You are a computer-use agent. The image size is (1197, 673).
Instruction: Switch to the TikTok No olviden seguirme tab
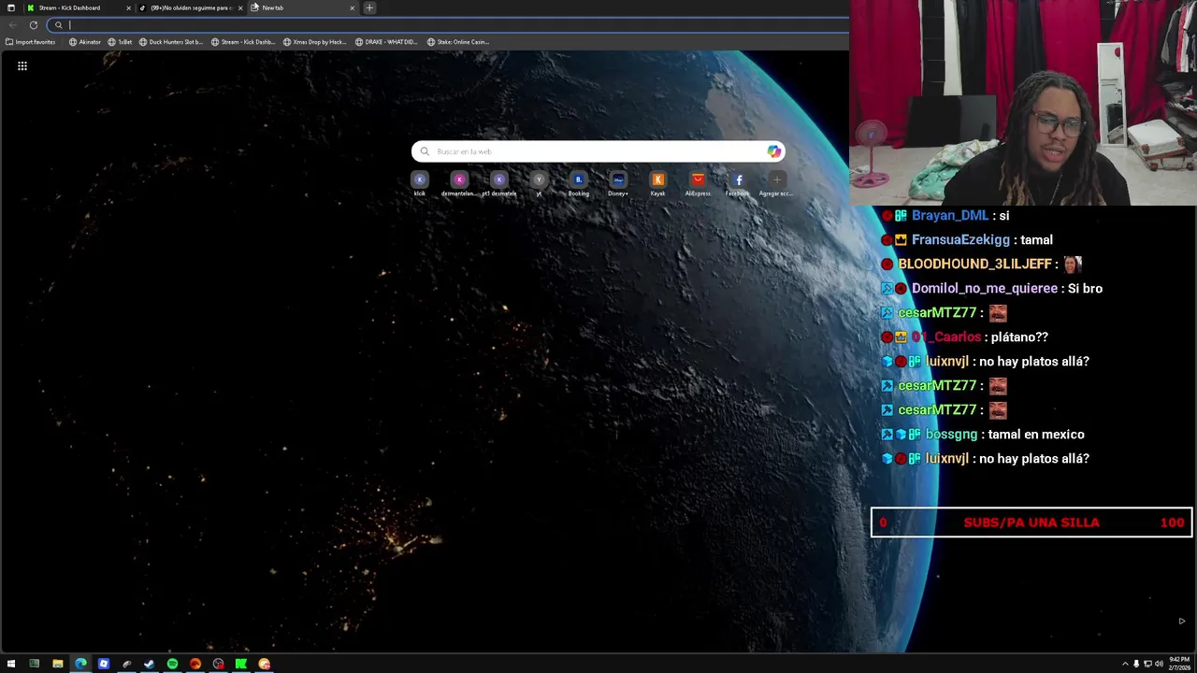point(192,7)
